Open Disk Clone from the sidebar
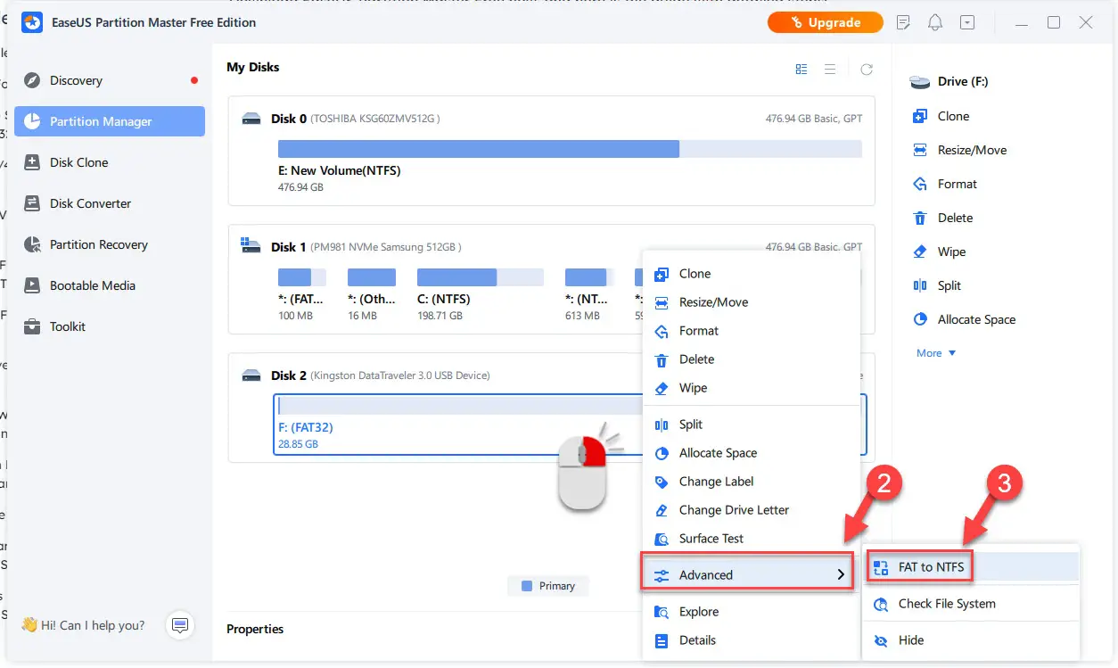Image resolution: width=1118 pixels, height=668 pixels. coord(110,162)
